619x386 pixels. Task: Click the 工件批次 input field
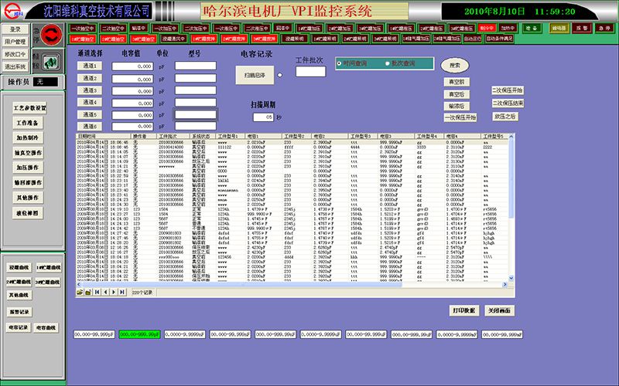click(x=310, y=72)
